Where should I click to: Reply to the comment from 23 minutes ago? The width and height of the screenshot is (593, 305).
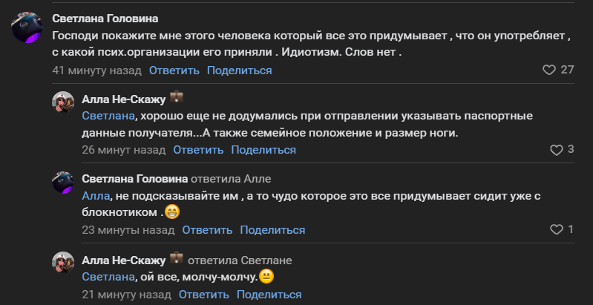pos(207,230)
